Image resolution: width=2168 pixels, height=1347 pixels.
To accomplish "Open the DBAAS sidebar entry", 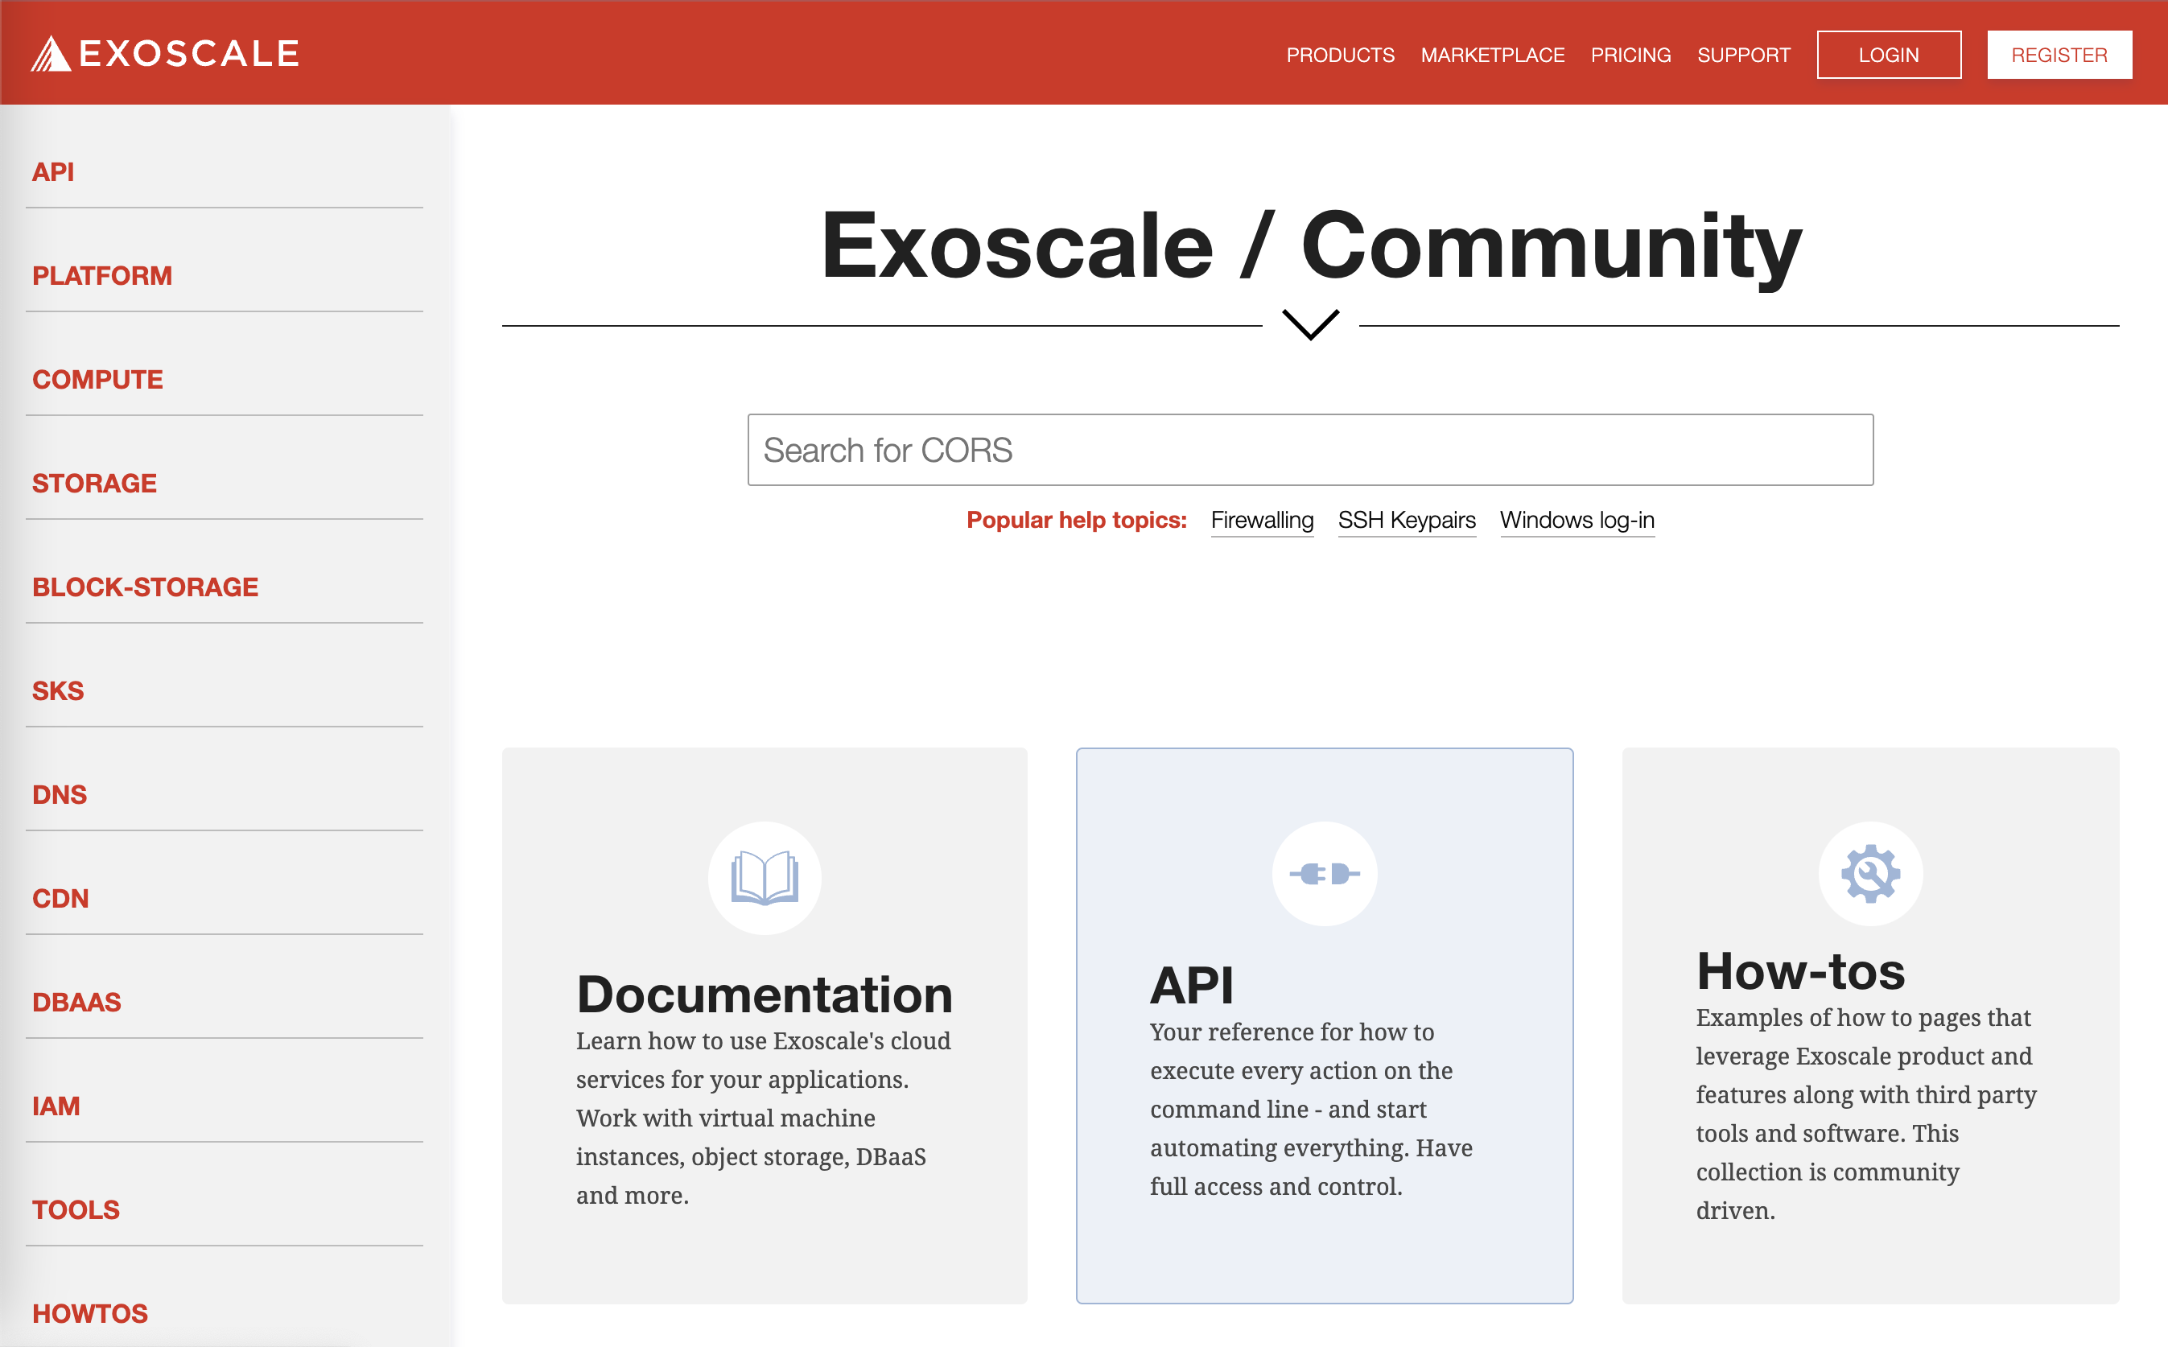I will click(x=76, y=1003).
